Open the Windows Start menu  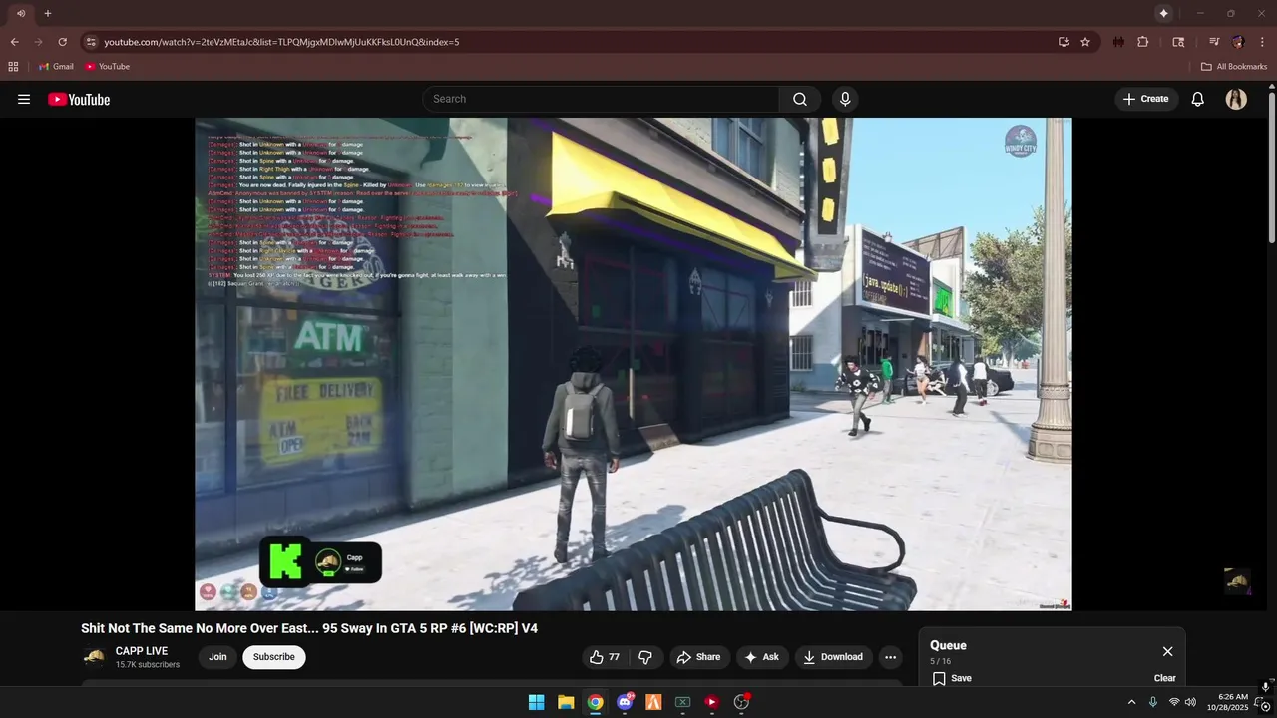pyautogui.click(x=536, y=702)
